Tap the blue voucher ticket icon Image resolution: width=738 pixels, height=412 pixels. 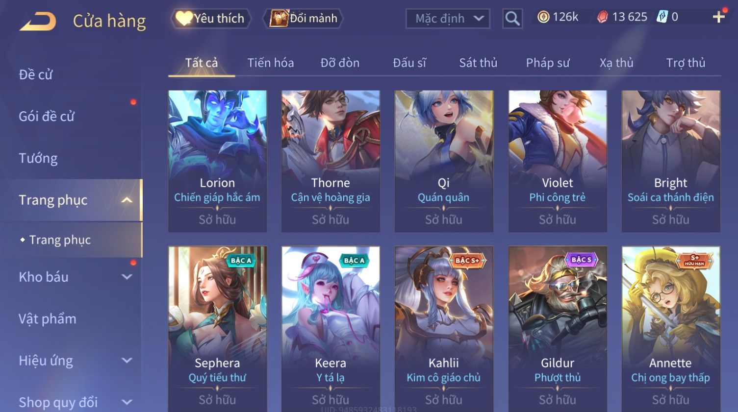[662, 17]
